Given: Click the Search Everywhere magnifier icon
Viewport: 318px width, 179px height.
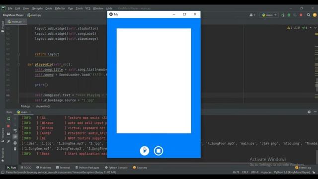Looking at the screenshot, I should click(x=309, y=15).
